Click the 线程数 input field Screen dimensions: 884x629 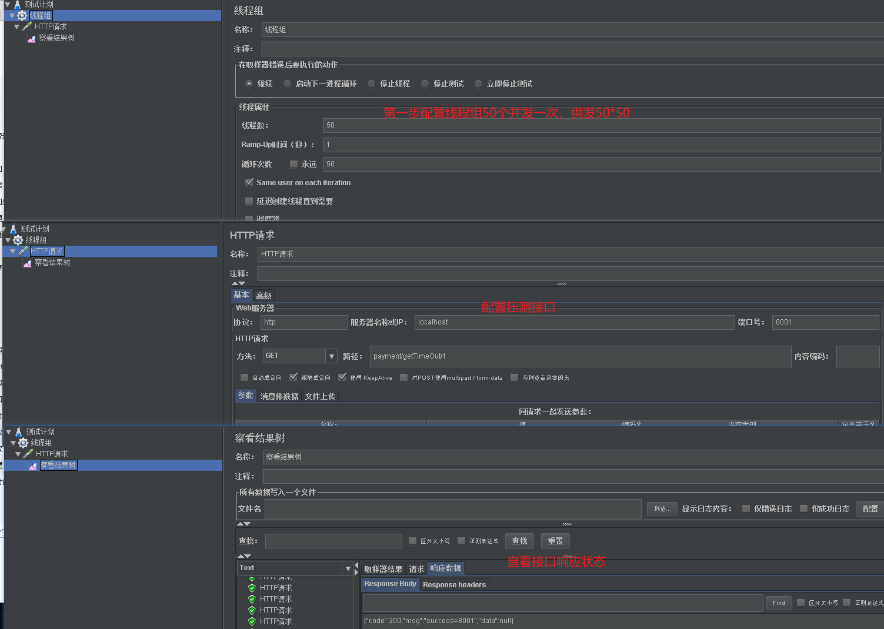(602, 125)
